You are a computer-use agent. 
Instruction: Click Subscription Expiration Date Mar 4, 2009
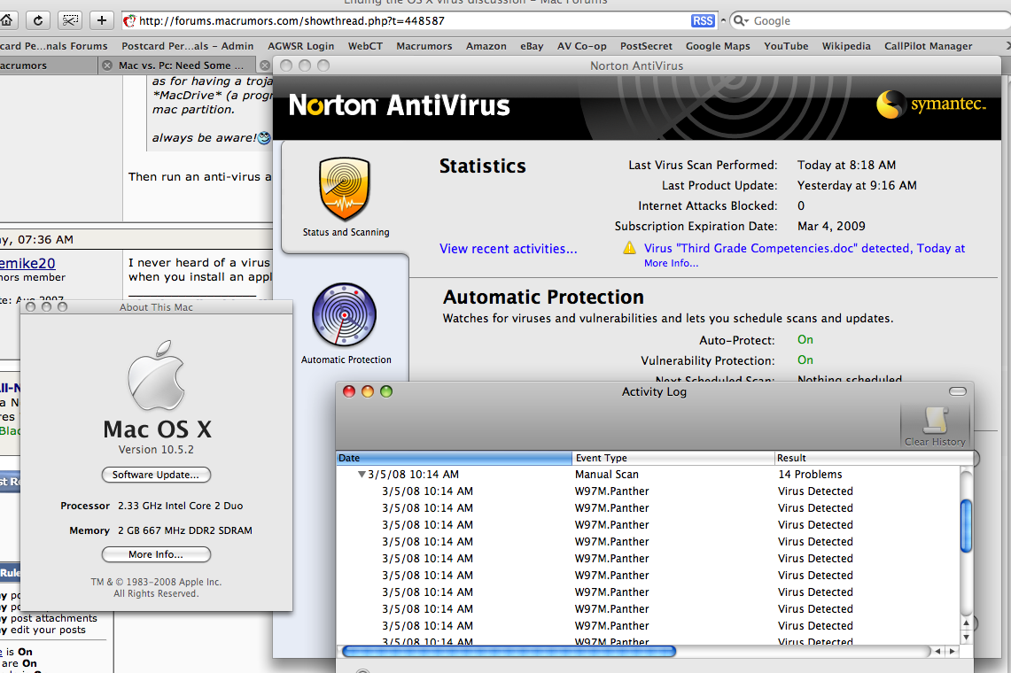coord(831,227)
